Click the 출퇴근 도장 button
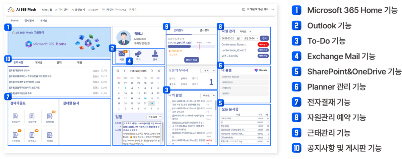 point(191,59)
